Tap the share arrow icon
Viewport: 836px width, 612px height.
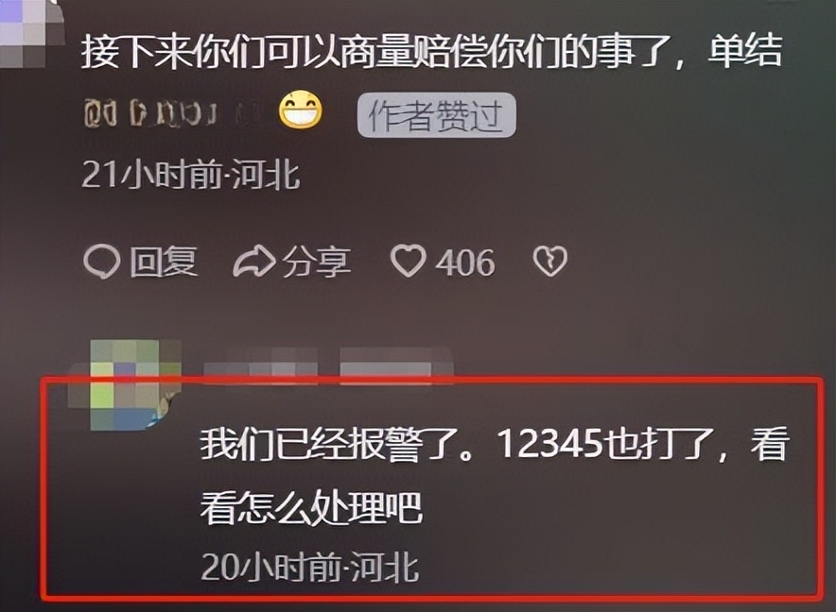(x=253, y=262)
